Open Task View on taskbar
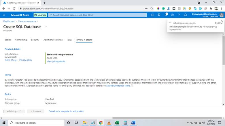The height and width of the screenshot is (126, 225). pyautogui.click(x=76, y=123)
